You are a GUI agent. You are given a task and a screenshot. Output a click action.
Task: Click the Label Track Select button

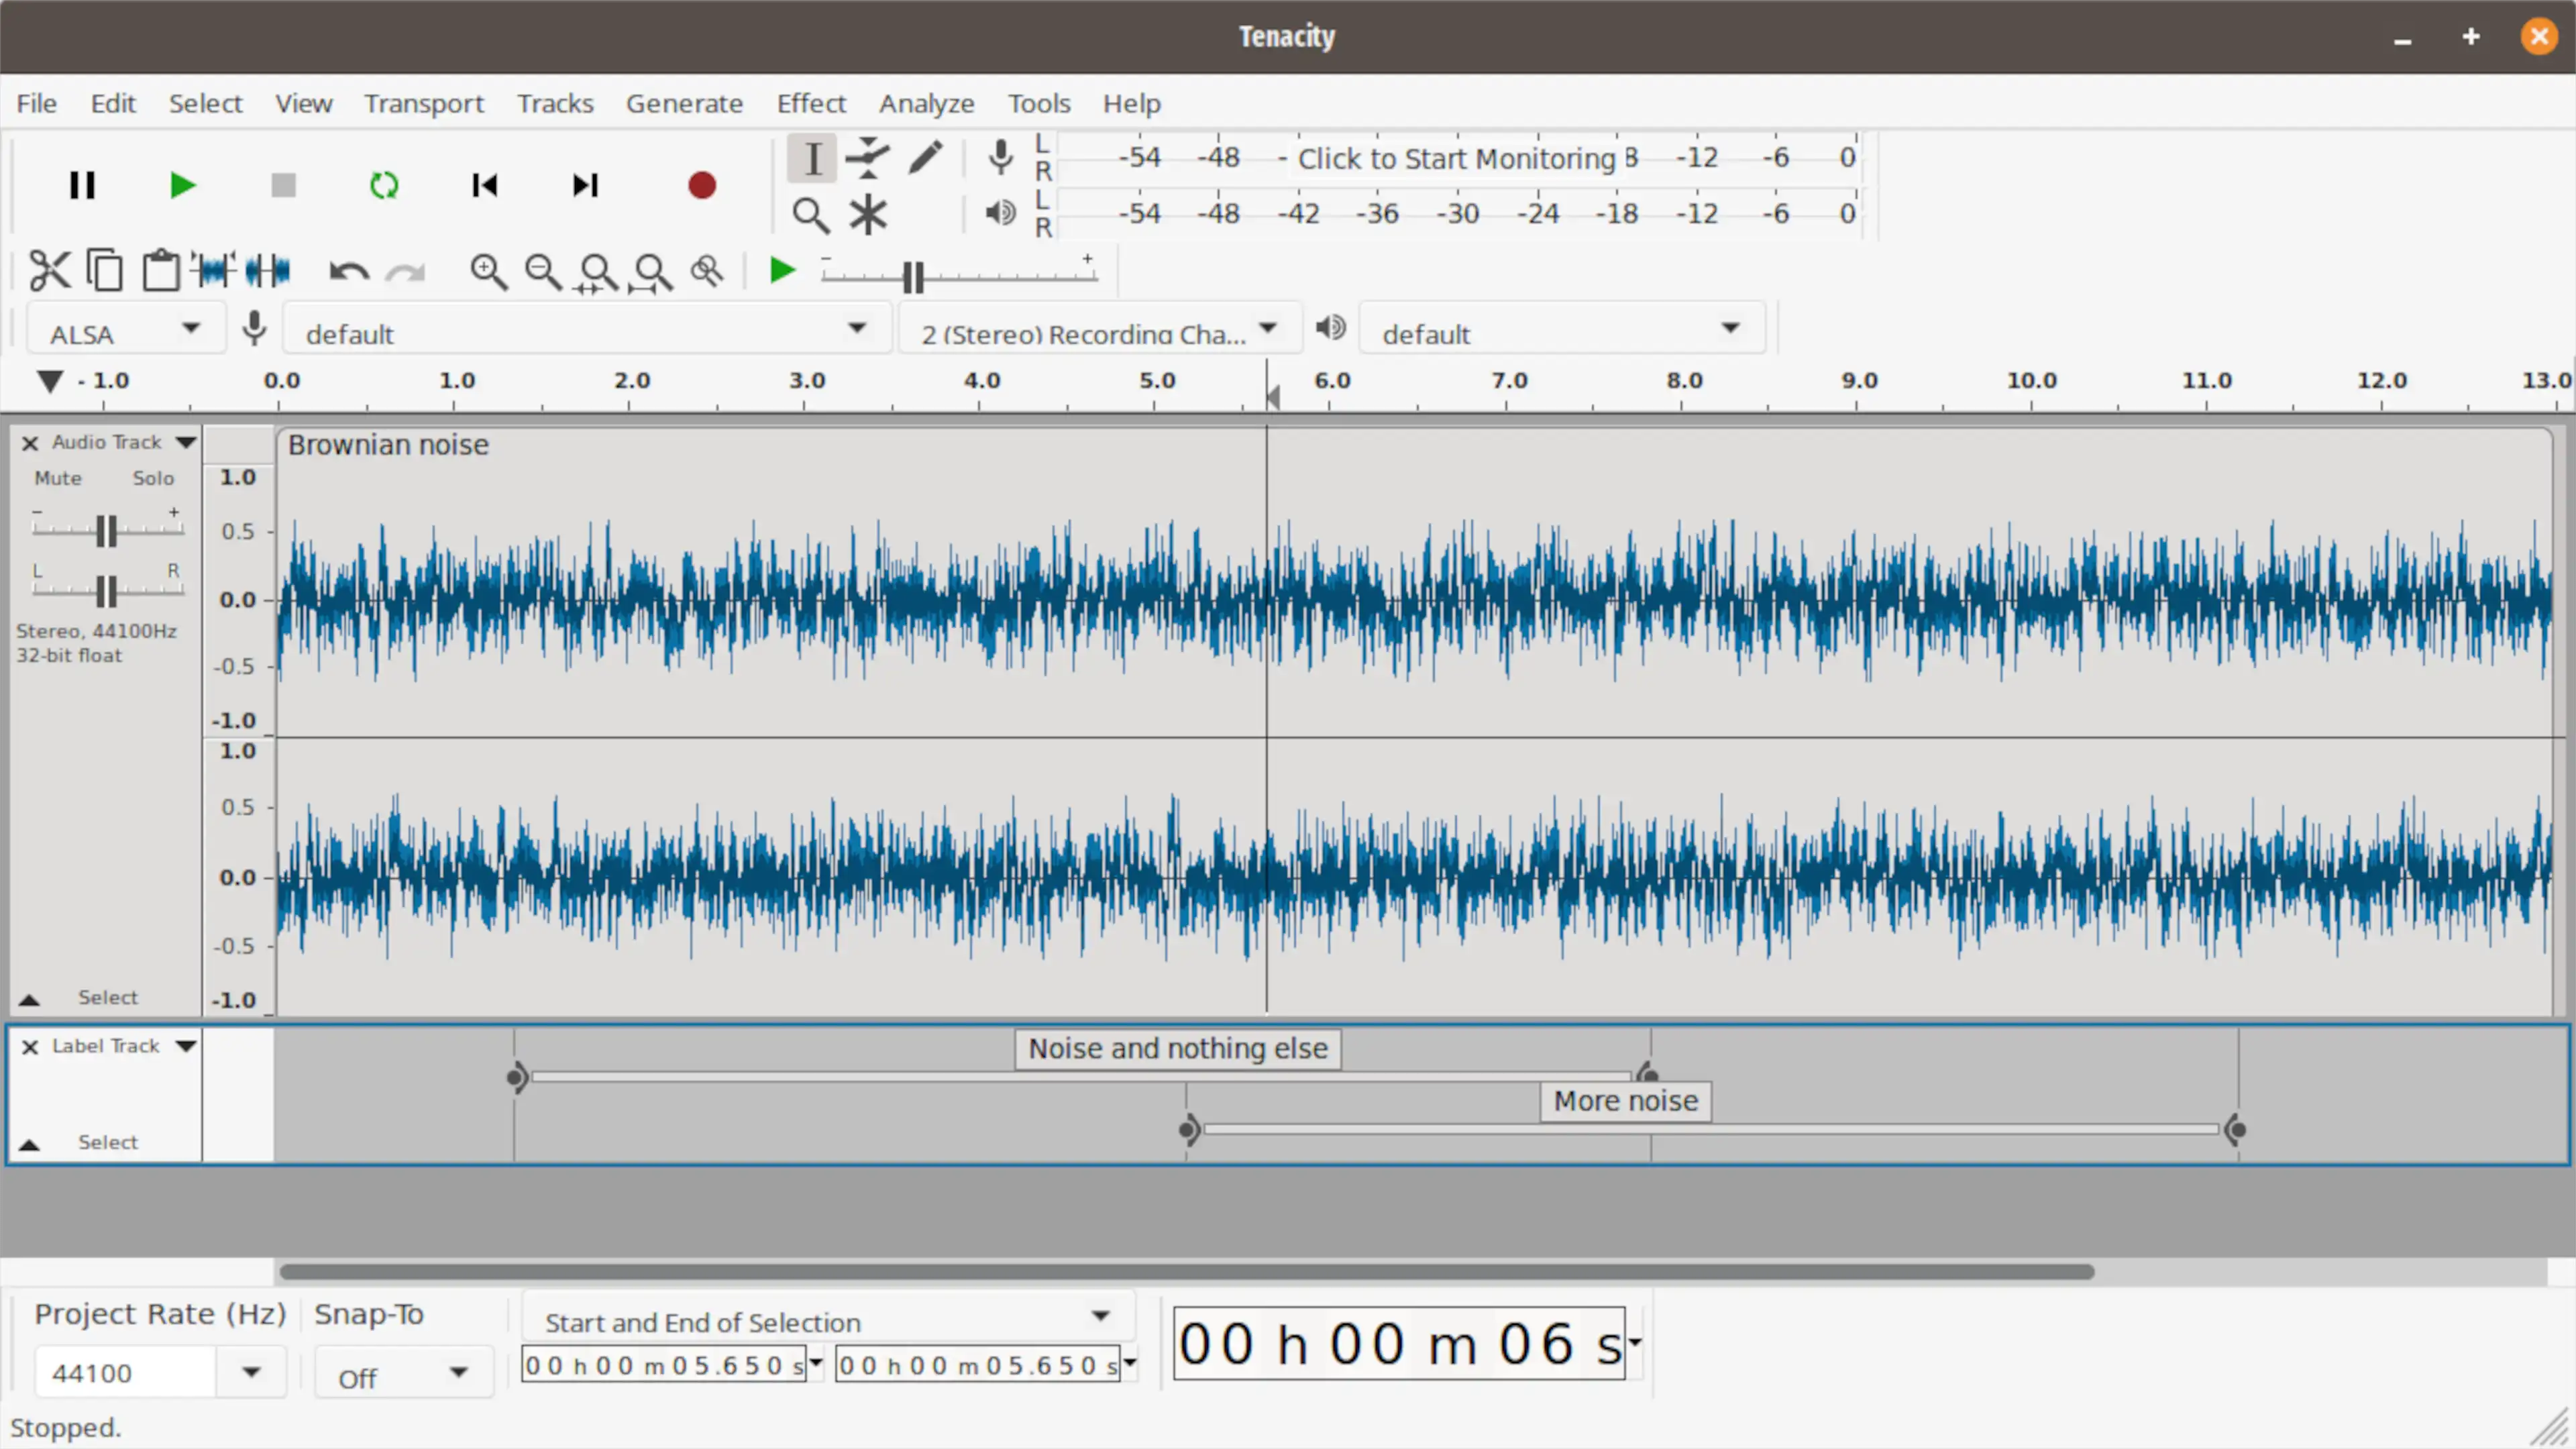(107, 1142)
